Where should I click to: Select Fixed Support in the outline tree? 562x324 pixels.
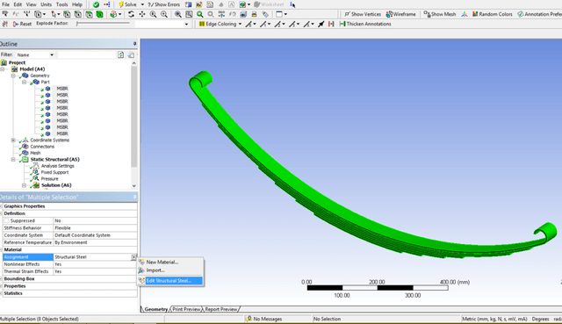54,172
